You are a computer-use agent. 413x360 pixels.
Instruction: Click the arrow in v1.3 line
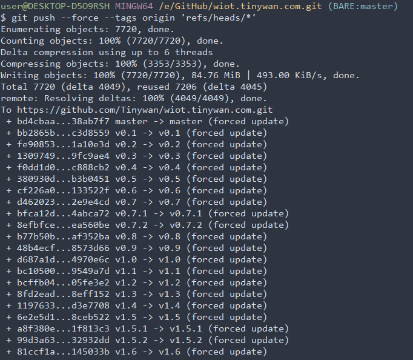coord(148,294)
